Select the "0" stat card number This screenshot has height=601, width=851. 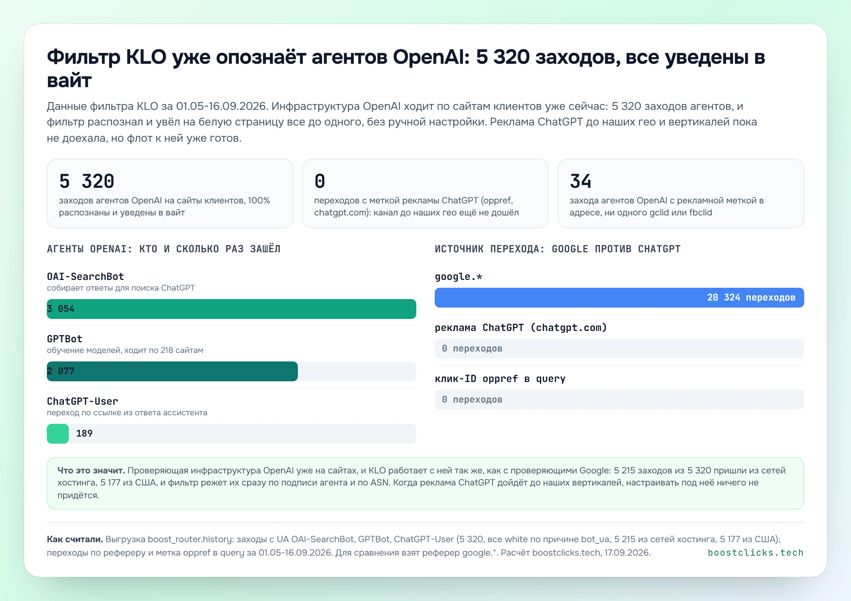(x=319, y=181)
